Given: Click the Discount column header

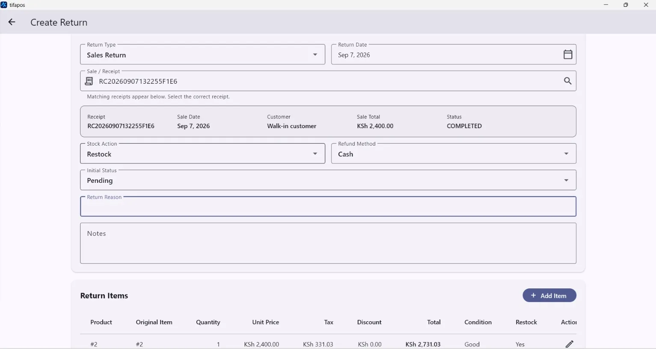Looking at the screenshot, I should tap(369, 323).
